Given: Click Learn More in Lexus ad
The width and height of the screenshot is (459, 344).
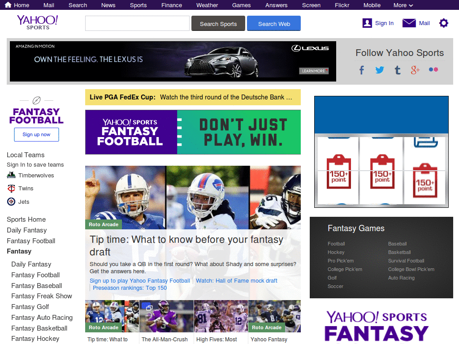Looking at the screenshot, I should 313,71.
